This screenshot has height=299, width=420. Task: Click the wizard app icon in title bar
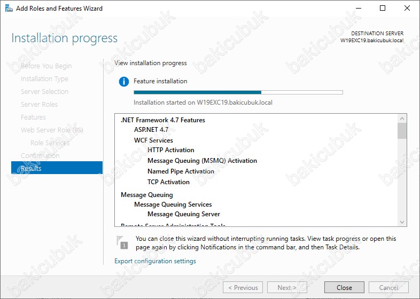[x=9, y=9]
